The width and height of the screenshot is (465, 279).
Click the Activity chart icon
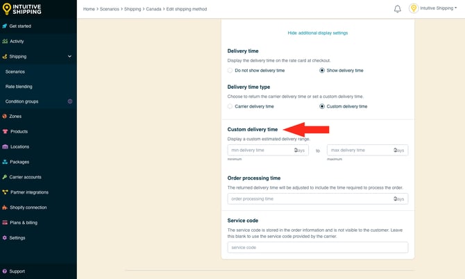click(x=5, y=41)
